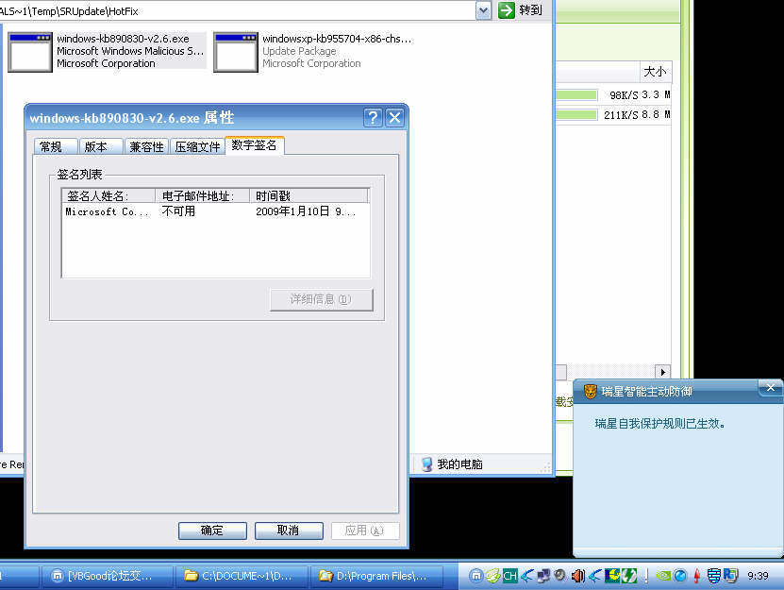Click the 应用 button
This screenshot has height=590, width=784.
point(365,531)
